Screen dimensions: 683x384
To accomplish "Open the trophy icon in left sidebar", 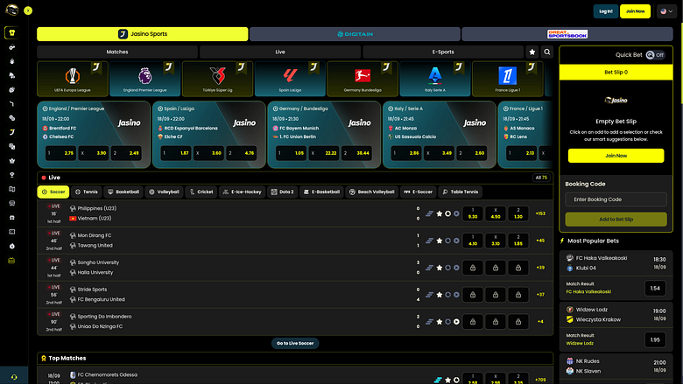I will pyautogui.click(x=11, y=175).
